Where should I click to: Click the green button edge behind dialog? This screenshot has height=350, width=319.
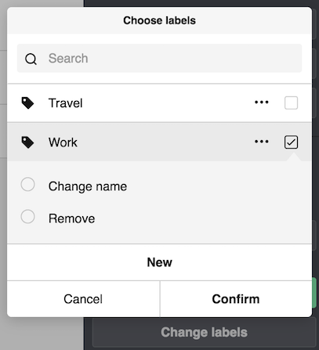[x=314, y=293]
